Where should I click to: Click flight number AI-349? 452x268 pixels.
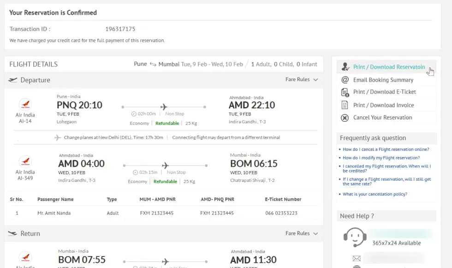point(25,178)
